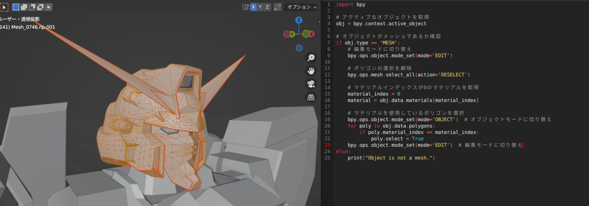This screenshot has width=589, height=206.
Task: Click the 'import bpy' code line
Action: coord(349,5)
